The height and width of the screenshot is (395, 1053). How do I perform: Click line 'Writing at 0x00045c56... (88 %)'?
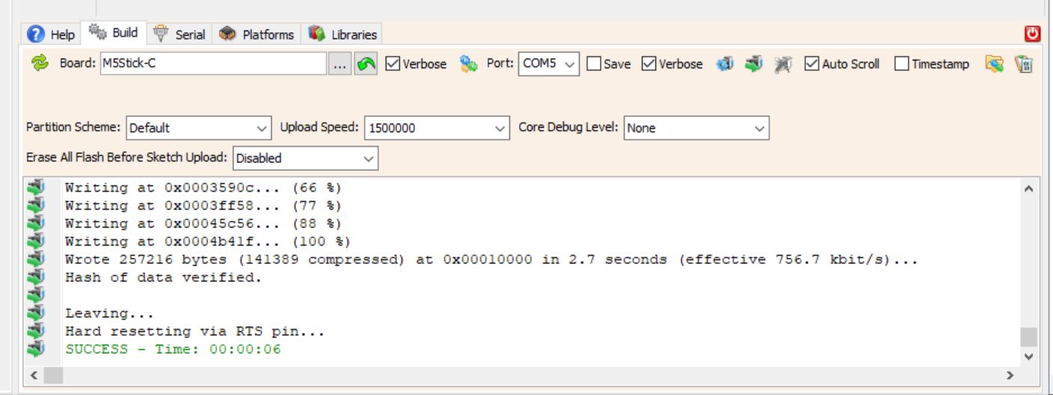203,224
